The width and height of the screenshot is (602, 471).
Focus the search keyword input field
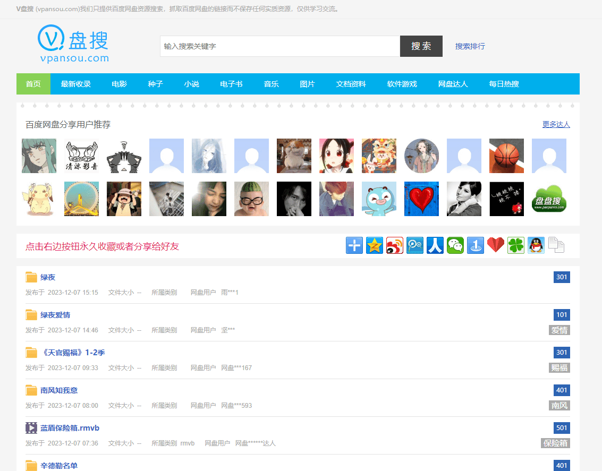coord(279,46)
